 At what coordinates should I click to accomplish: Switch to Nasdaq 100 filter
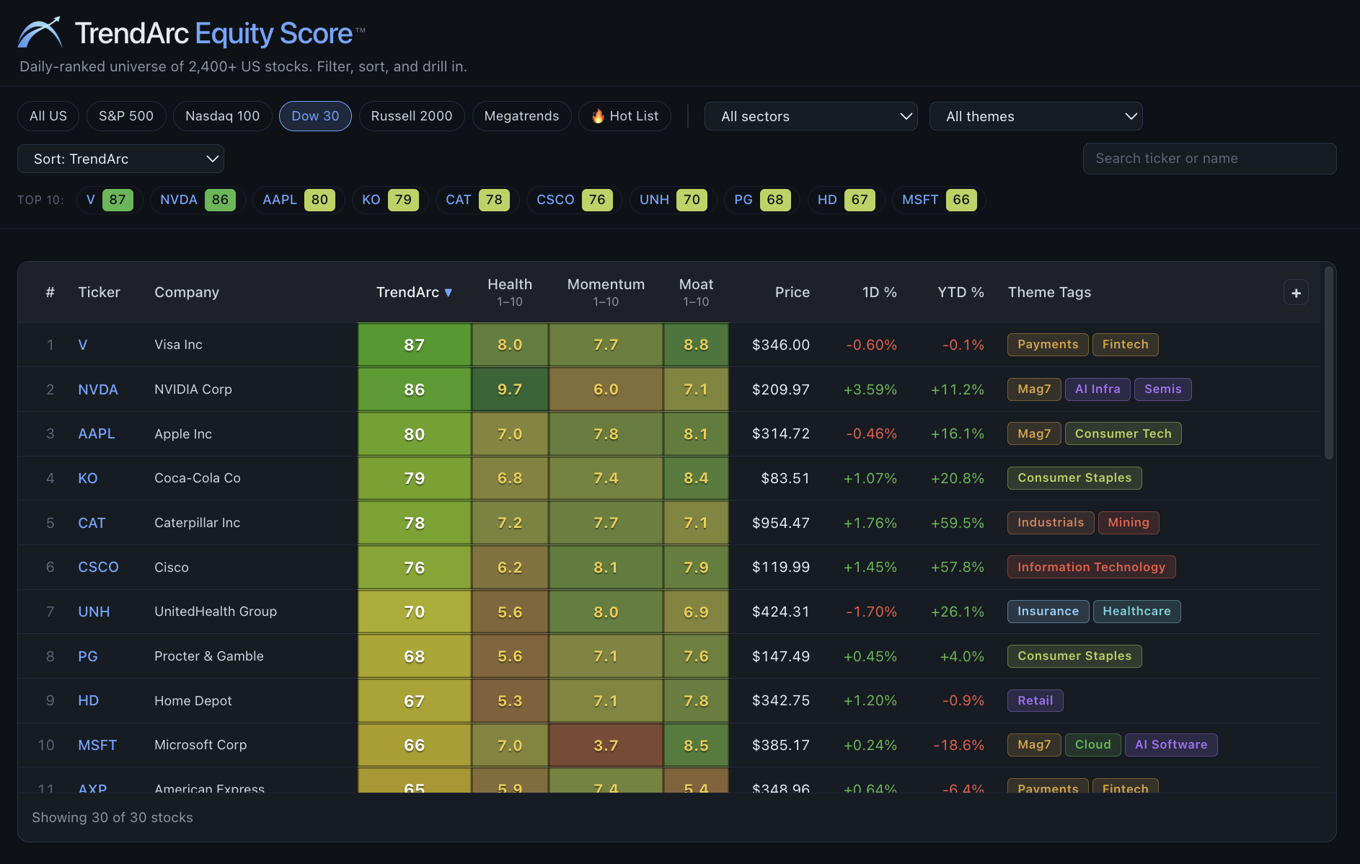click(x=222, y=116)
